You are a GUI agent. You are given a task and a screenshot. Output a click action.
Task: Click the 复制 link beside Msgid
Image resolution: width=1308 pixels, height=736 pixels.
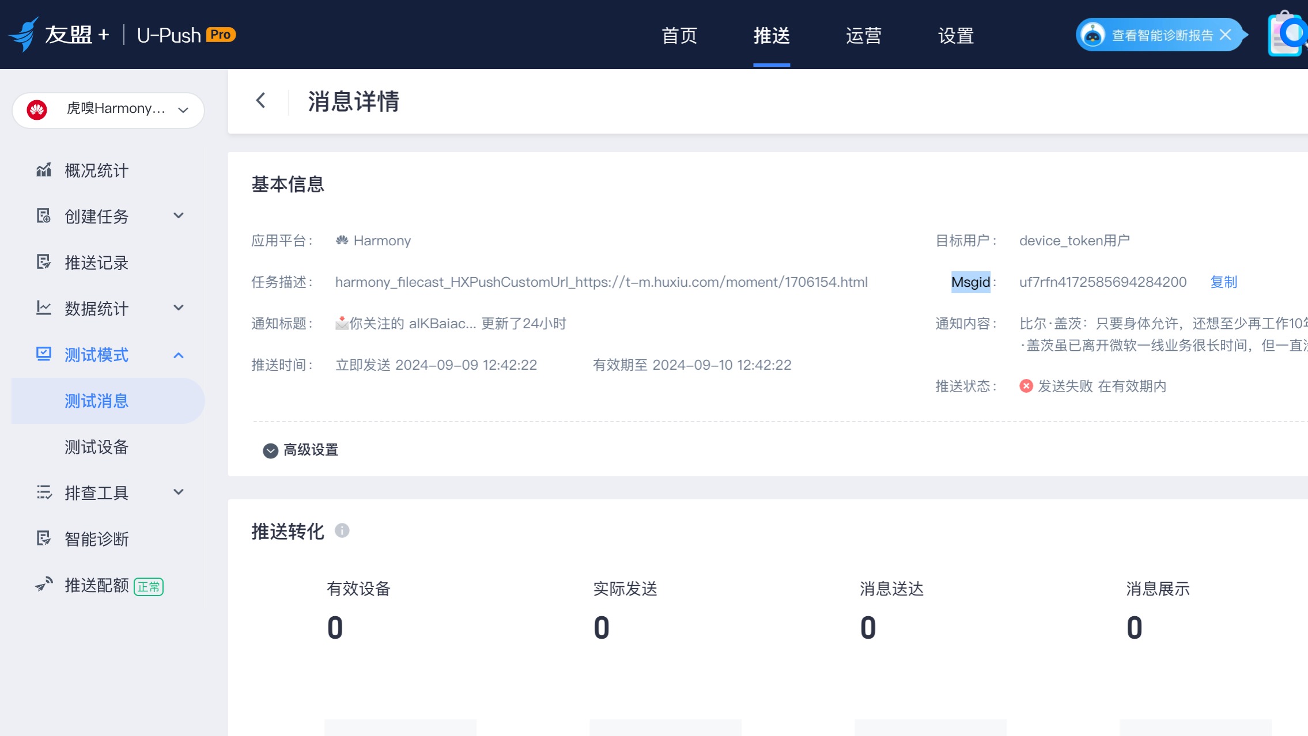click(x=1224, y=282)
